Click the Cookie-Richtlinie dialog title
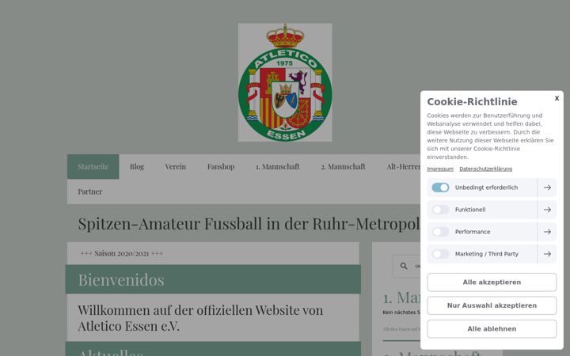Image resolution: width=570 pixels, height=356 pixels. click(x=472, y=102)
